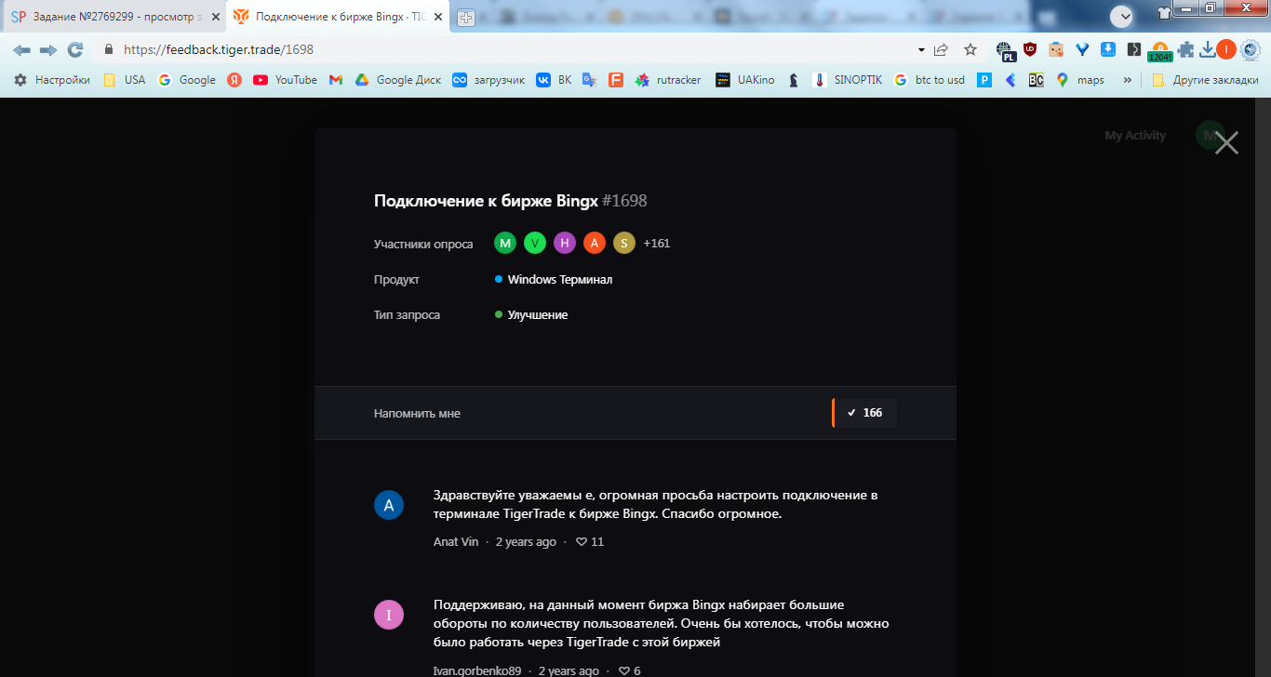Open the Yandex Я bookmark icon

[x=235, y=80]
